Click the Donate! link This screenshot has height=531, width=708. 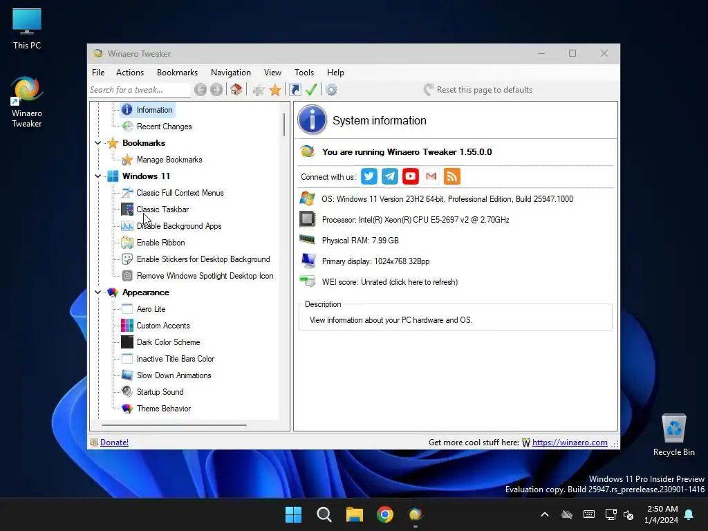(114, 442)
